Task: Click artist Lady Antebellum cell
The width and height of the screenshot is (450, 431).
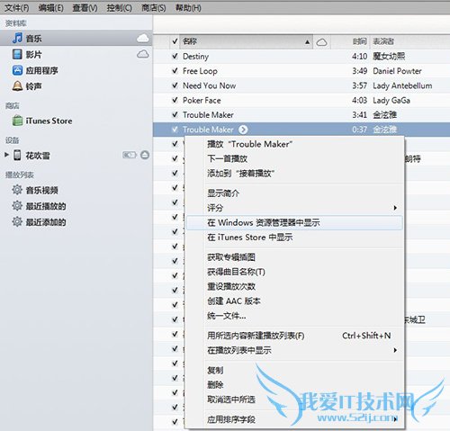Action: [x=402, y=85]
